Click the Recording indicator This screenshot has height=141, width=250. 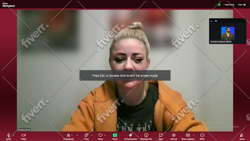(x=229, y=5)
